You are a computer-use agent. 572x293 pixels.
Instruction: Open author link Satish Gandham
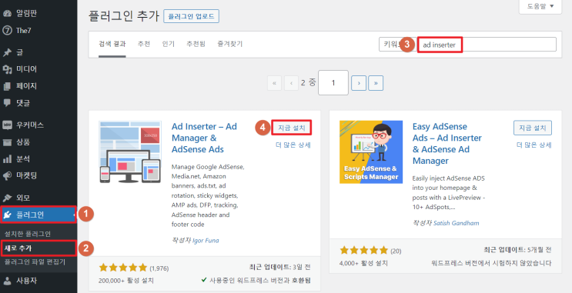click(456, 223)
